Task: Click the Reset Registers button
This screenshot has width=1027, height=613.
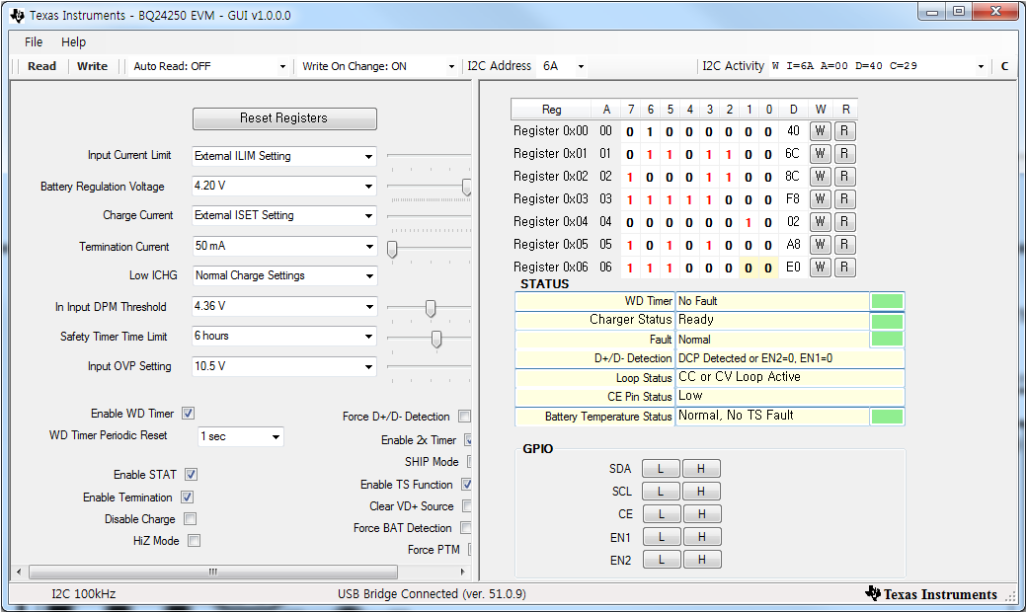Action: [284, 118]
